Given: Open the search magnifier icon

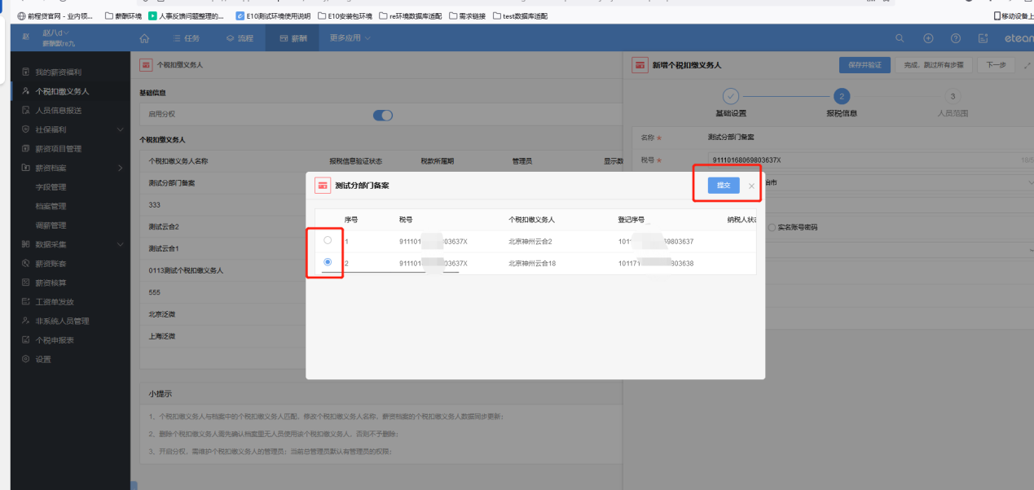Looking at the screenshot, I should (x=900, y=38).
